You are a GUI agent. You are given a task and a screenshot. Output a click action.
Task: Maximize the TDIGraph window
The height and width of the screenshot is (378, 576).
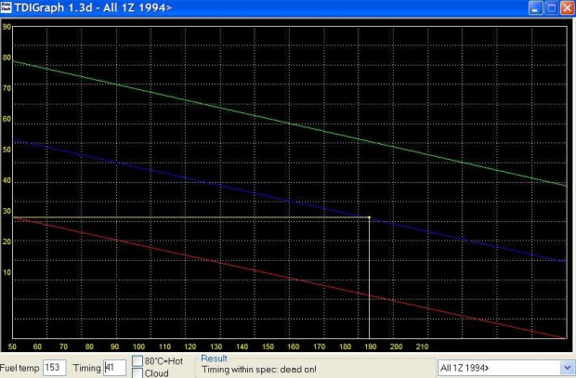click(552, 7)
